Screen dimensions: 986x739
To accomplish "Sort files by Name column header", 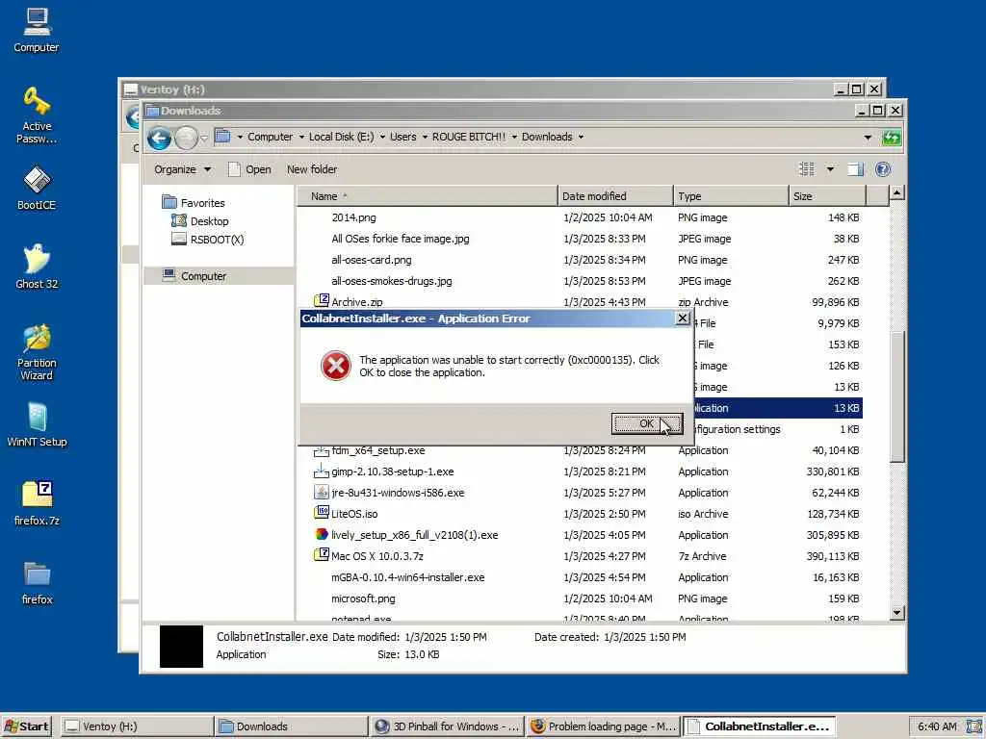I will pos(428,196).
